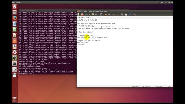185x104 pixels.
Task: Switch to Terminal via launcher icon
Action: coord(15,64)
